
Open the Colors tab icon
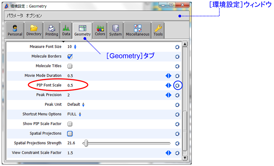pos(100,31)
